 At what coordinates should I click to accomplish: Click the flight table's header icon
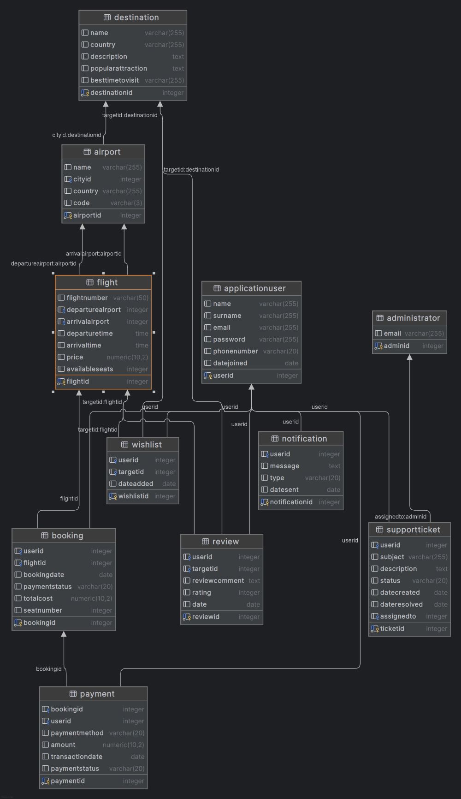pos(90,283)
